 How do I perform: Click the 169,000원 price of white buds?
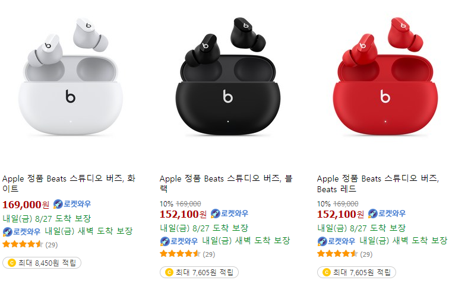coord(26,205)
